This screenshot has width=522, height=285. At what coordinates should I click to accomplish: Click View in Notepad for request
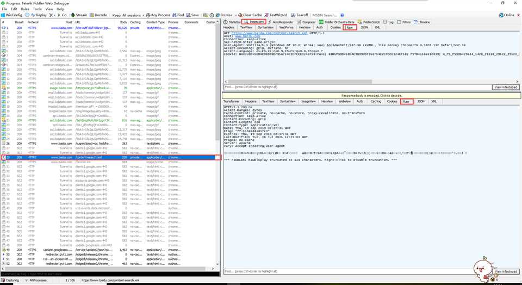point(506,87)
